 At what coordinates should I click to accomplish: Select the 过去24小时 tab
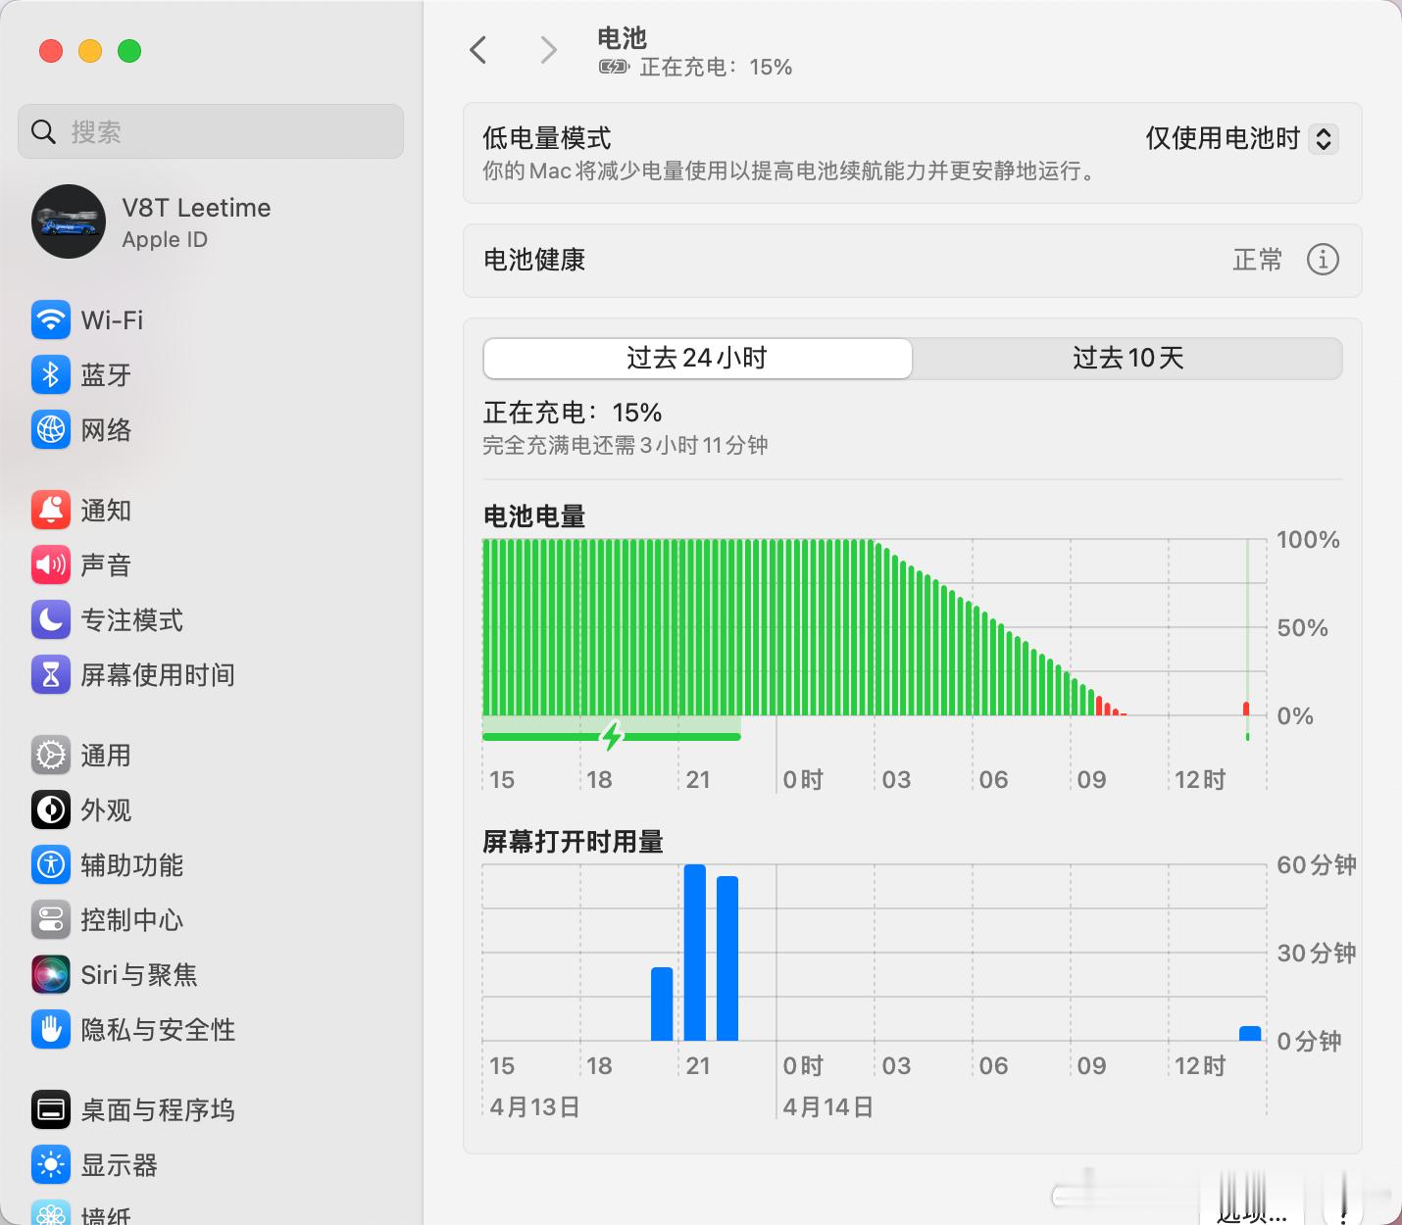pos(696,359)
